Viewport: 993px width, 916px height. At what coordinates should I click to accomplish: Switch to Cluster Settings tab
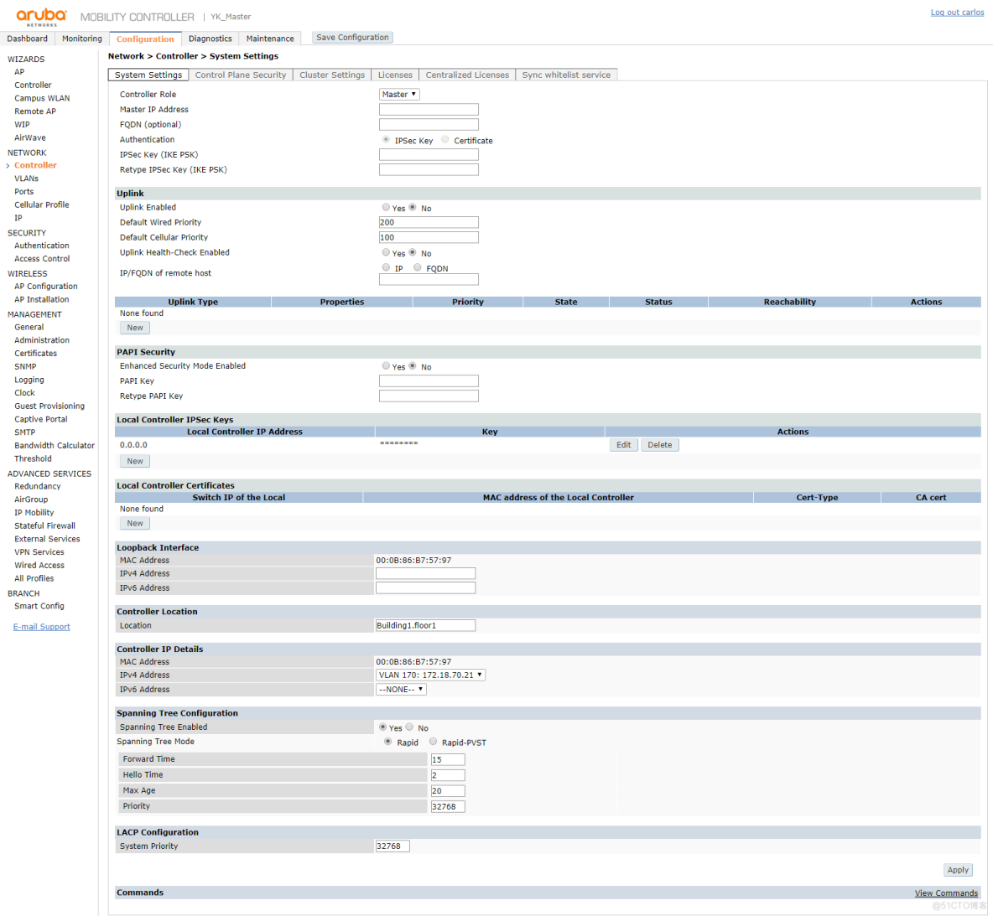click(x=332, y=75)
